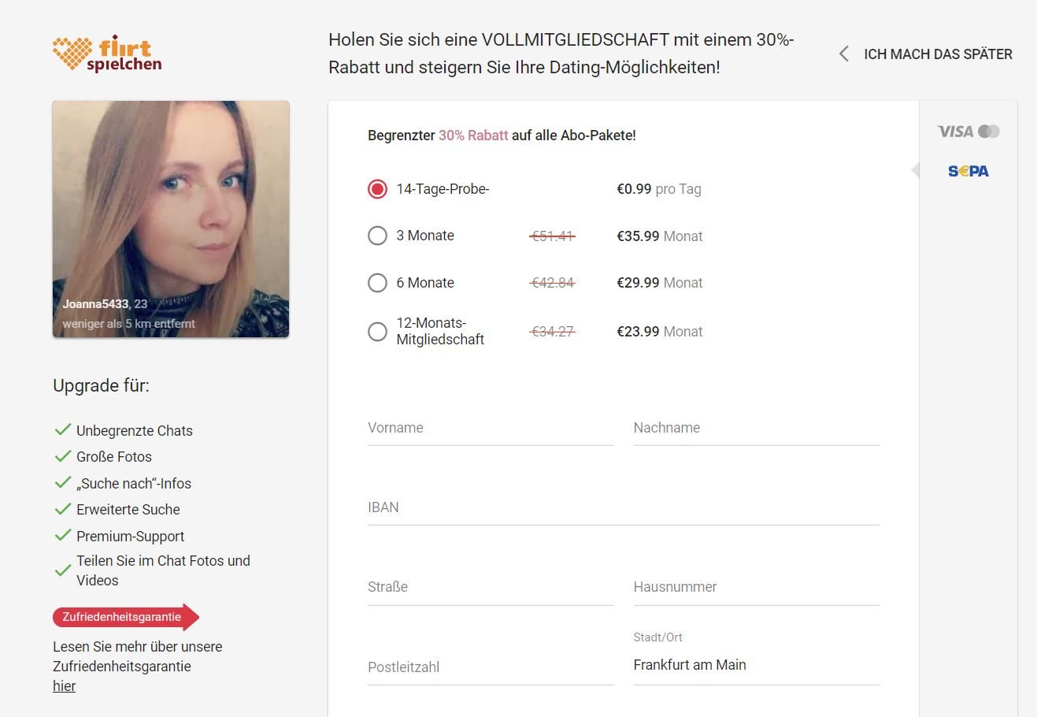
Task: Click 'Ich mach das später' link
Action: [x=938, y=54]
